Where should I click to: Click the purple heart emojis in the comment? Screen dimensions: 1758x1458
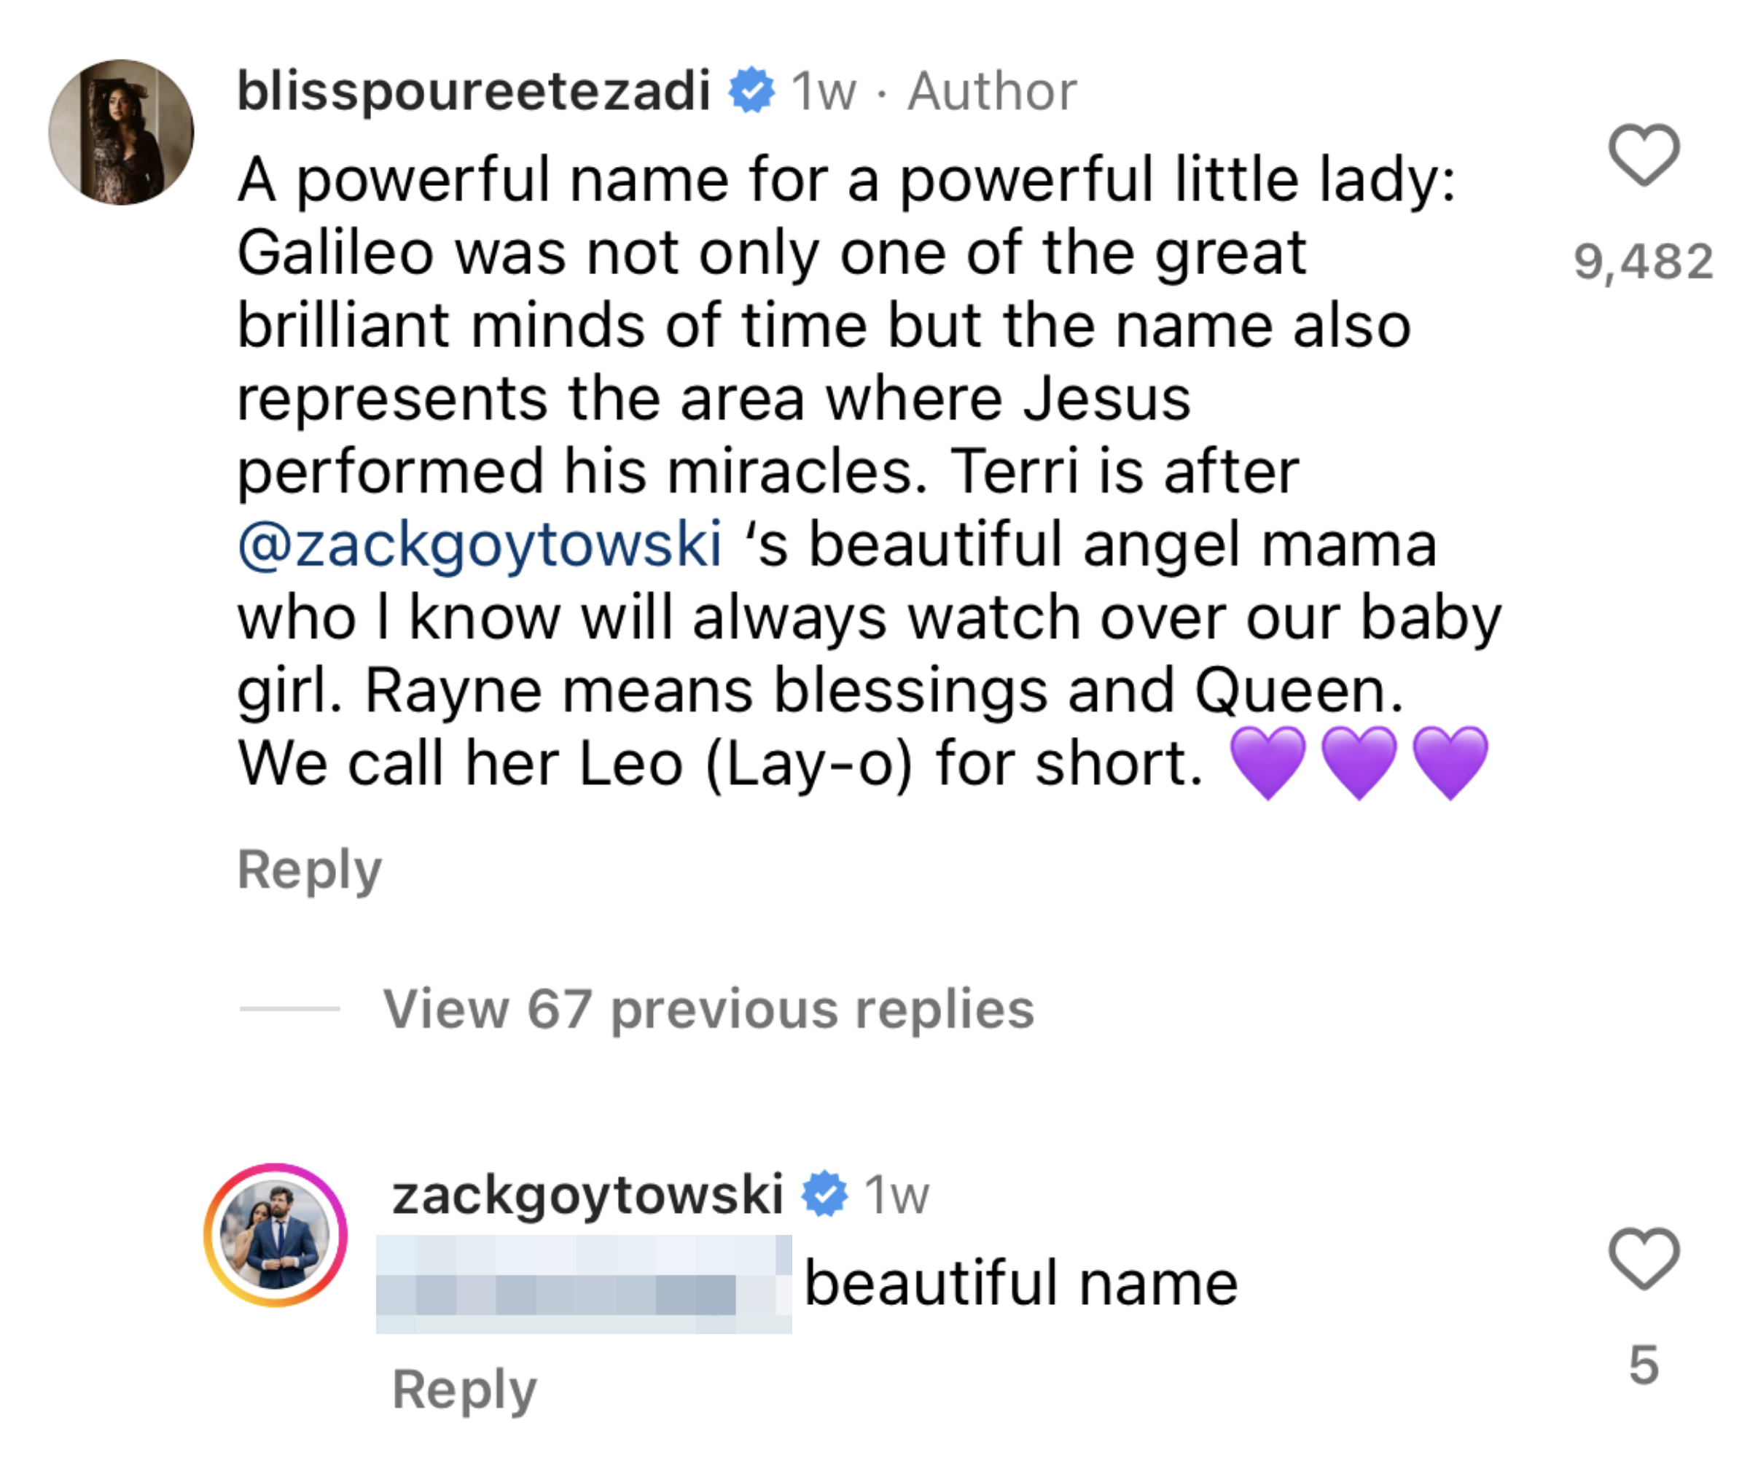point(1359,763)
